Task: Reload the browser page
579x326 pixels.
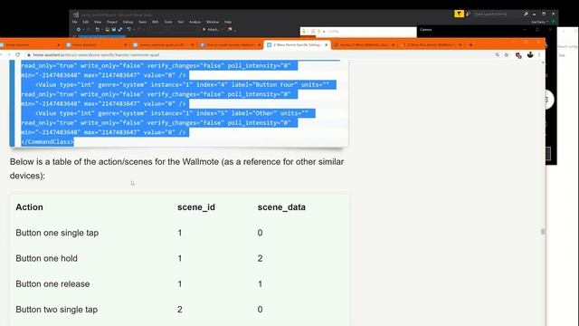Action: pos(18,54)
